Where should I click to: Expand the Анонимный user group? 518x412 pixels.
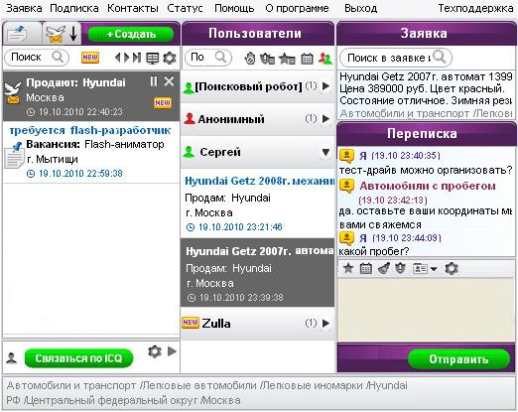(x=325, y=118)
